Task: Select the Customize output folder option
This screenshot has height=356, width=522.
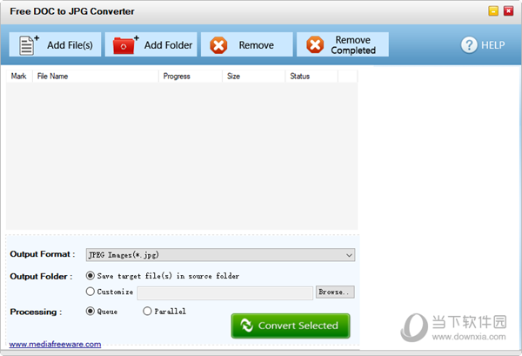Action: (90, 292)
